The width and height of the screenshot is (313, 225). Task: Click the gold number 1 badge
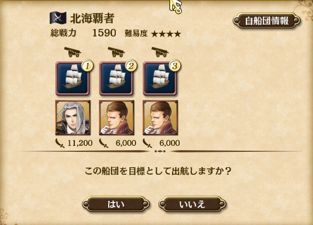(x=87, y=66)
